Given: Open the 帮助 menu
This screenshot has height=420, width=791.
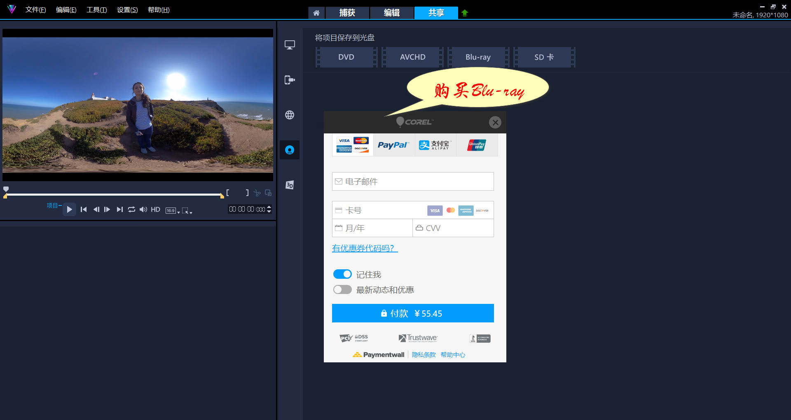Looking at the screenshot, I should click(159, 9).
